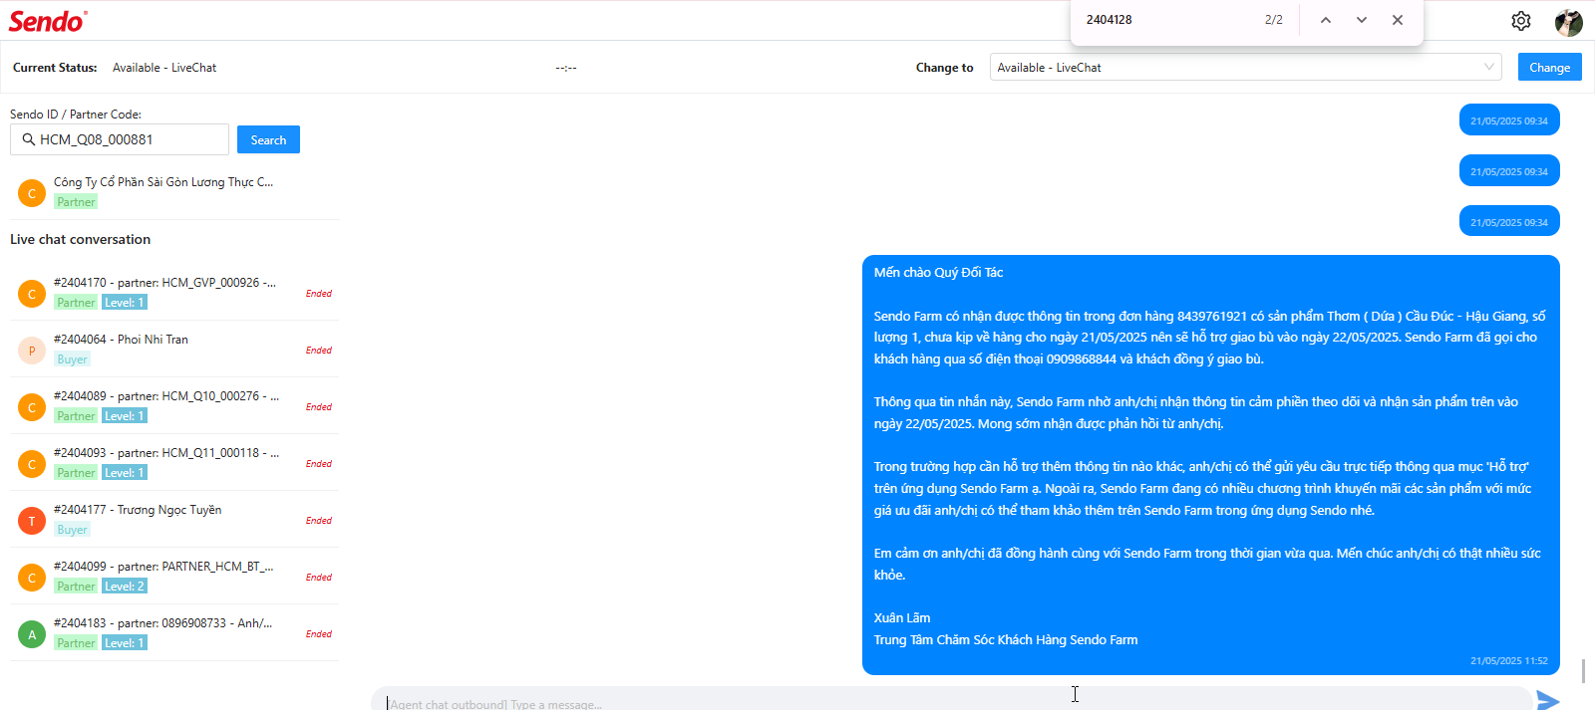Click the Sendo logo
The image size is (1595, 710).
(x=48, y=21)
